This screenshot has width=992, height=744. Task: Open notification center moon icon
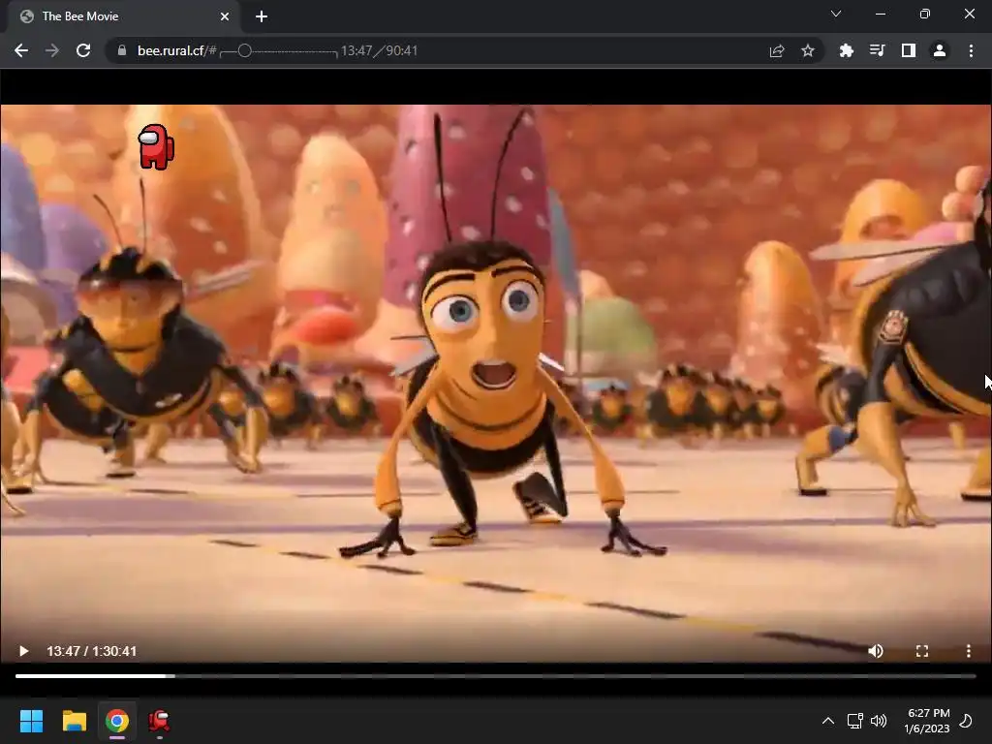[966, 721]
